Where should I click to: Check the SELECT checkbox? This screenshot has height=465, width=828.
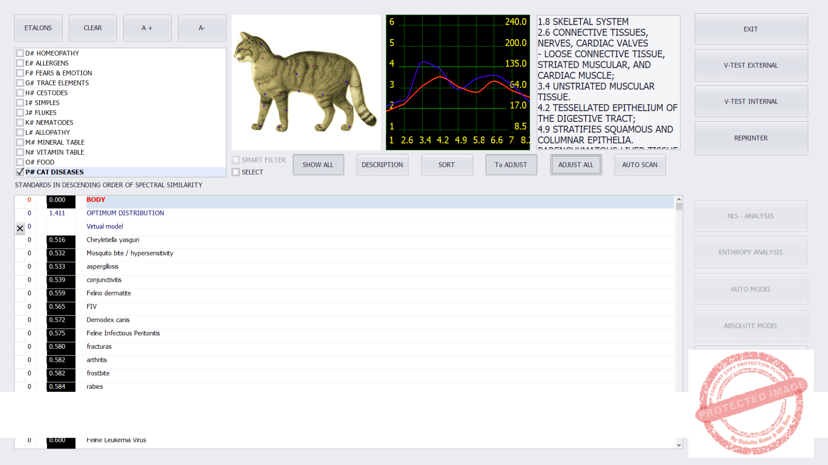point(236,172)
